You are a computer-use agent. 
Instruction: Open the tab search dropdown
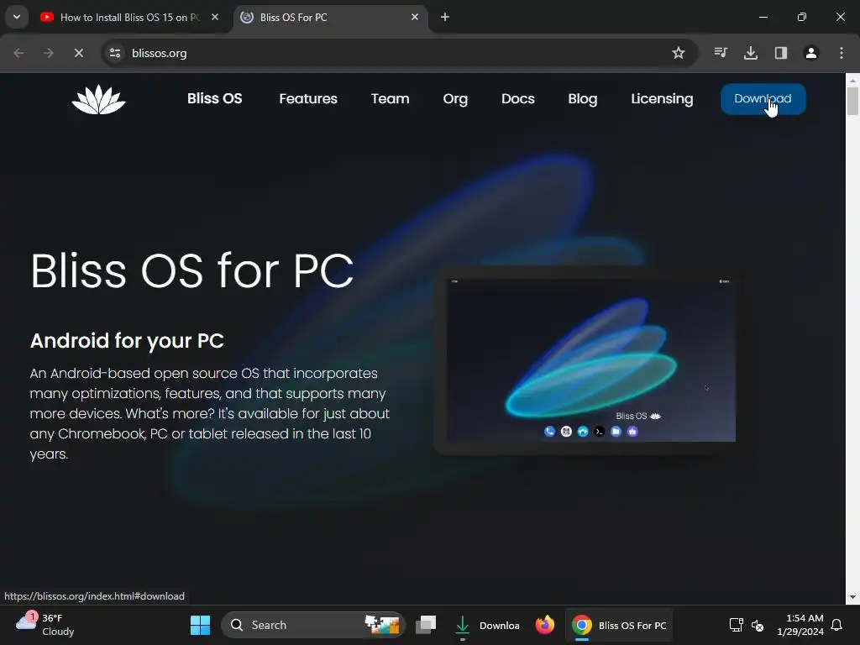tap(17, 17)
